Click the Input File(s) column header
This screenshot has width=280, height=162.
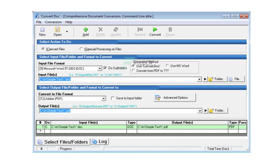coord(88,123)
